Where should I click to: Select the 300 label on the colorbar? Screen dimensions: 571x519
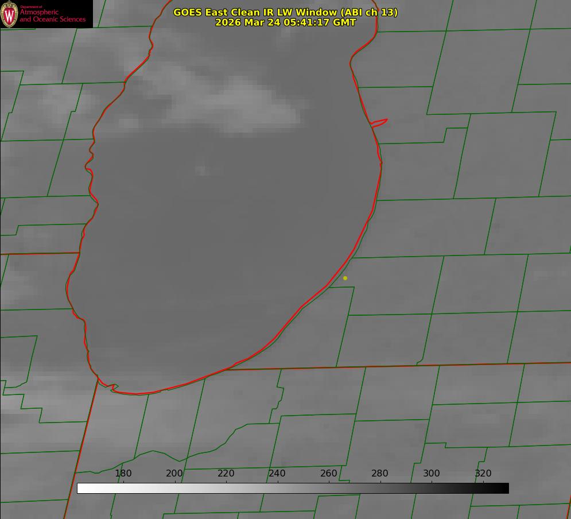[431, 473]
